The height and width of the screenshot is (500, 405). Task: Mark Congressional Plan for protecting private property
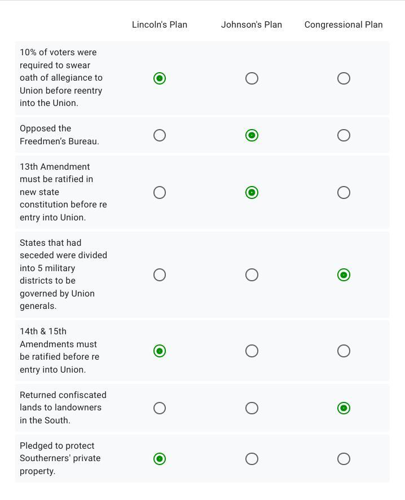344,459
